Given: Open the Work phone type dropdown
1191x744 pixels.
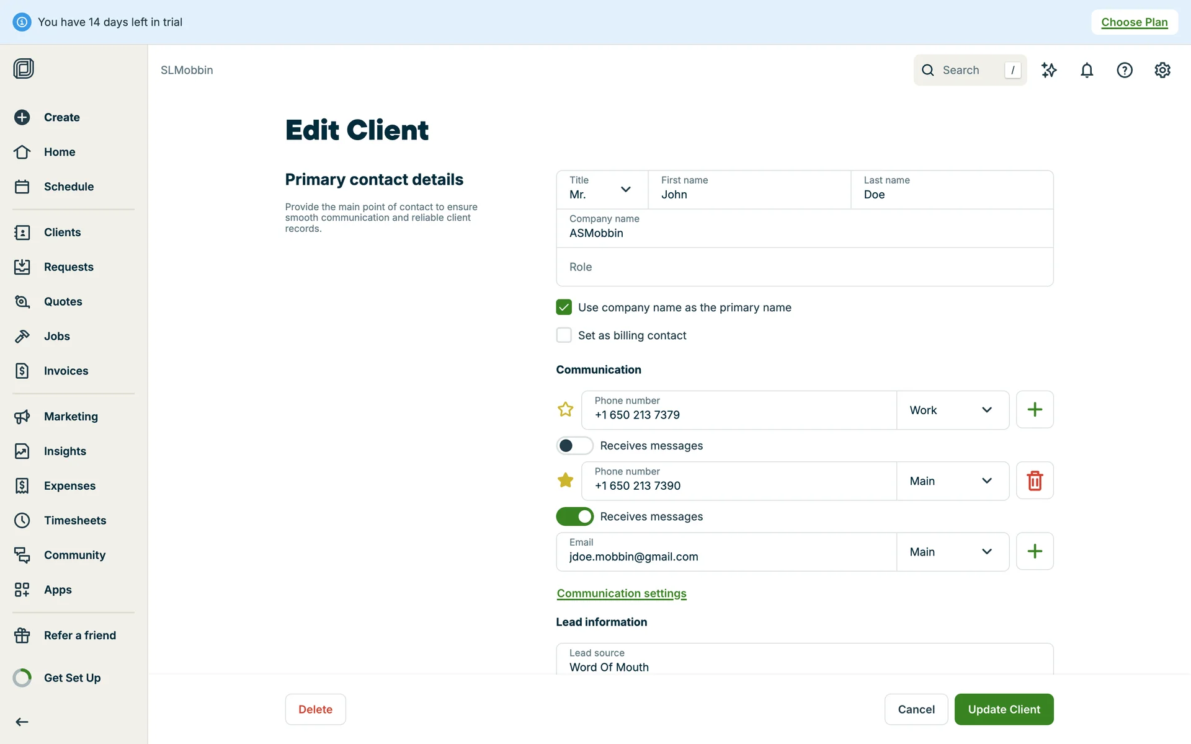Looking at the screenshot, I should pyautogui.click(x=952, y=410).
